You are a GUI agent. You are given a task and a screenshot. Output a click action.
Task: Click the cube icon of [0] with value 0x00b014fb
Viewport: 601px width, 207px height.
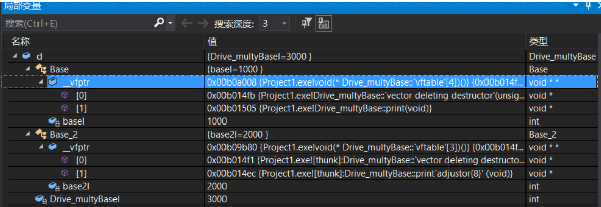click(65, 95)
